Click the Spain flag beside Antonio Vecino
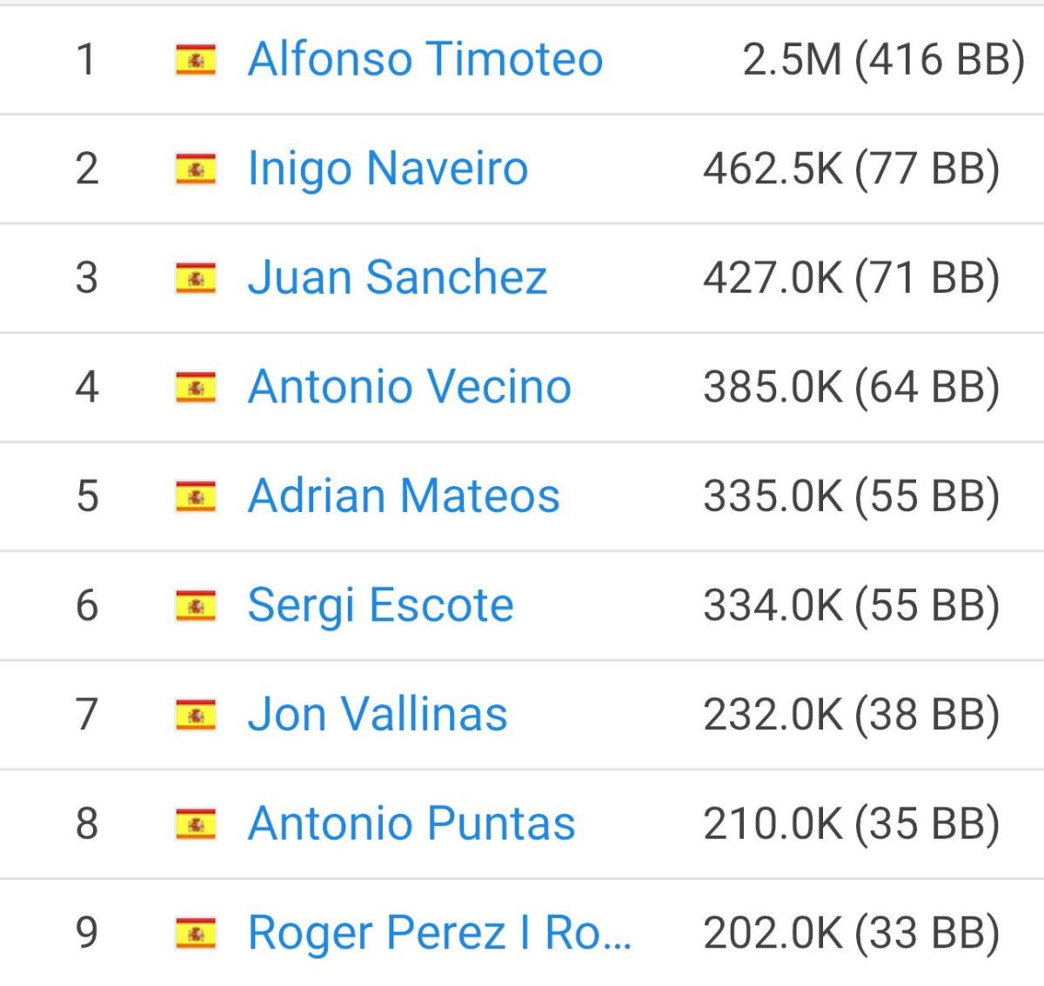The height and width of the screenshot is (986, 1044). point(196,388)
